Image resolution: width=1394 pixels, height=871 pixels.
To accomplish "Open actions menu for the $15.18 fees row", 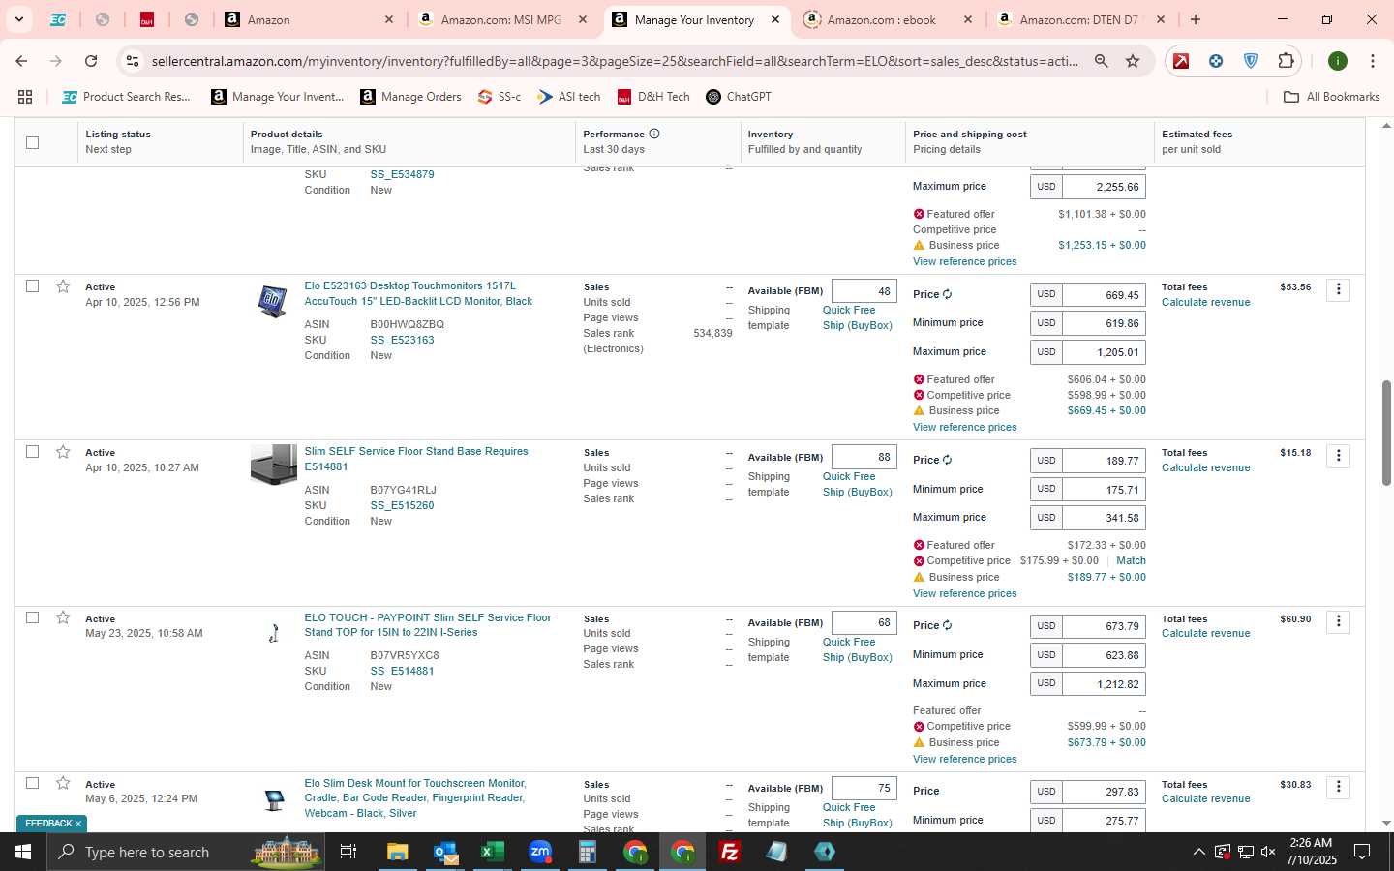I will coord(1338,455).
